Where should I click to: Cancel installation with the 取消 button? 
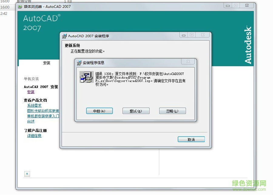click(x=191, y=139)
